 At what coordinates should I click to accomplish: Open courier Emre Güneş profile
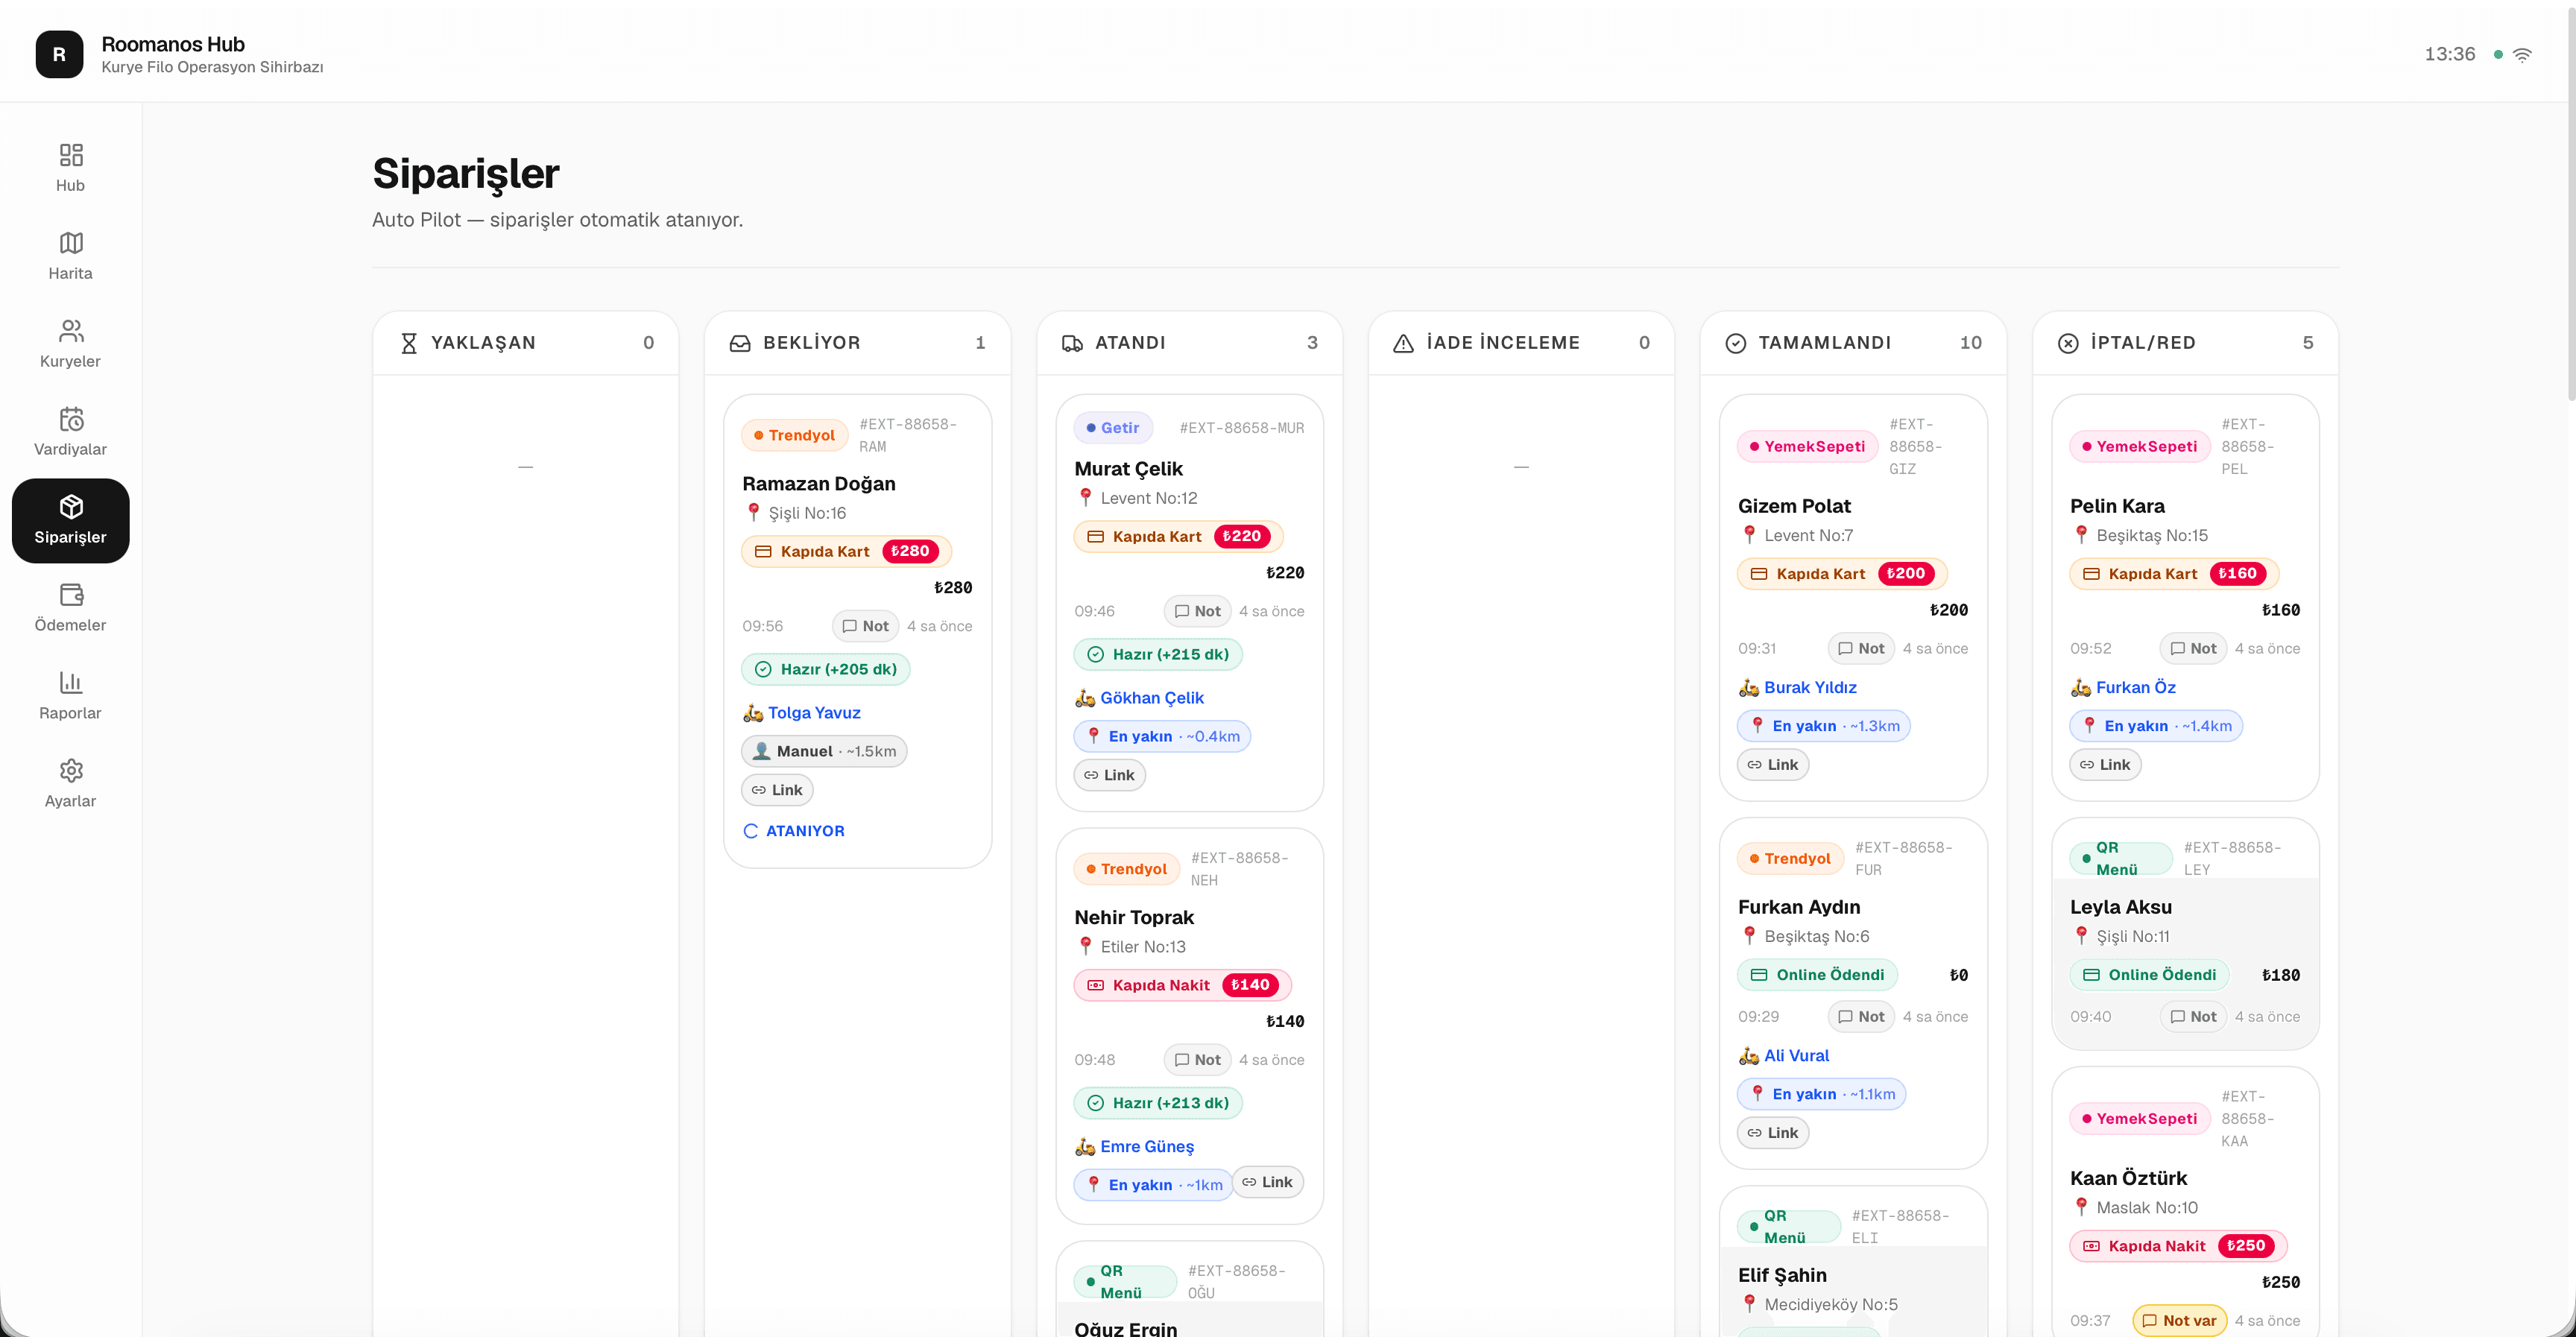click(1147, 1147)
